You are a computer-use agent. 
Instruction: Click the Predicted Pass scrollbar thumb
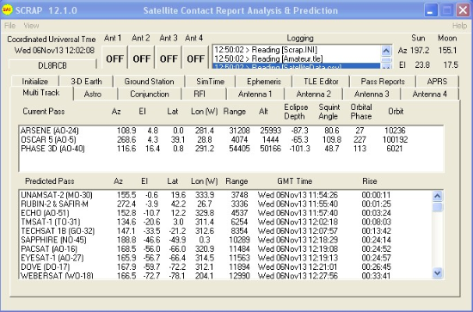pos(438,207)
